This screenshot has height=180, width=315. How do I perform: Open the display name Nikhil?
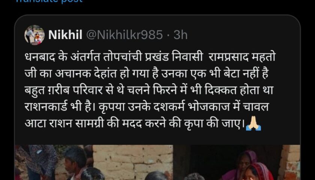(65, 35)
